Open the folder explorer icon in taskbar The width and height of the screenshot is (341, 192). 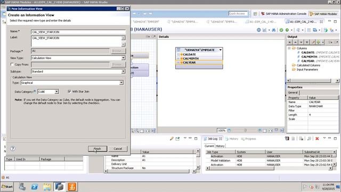[x=47, y=187]
